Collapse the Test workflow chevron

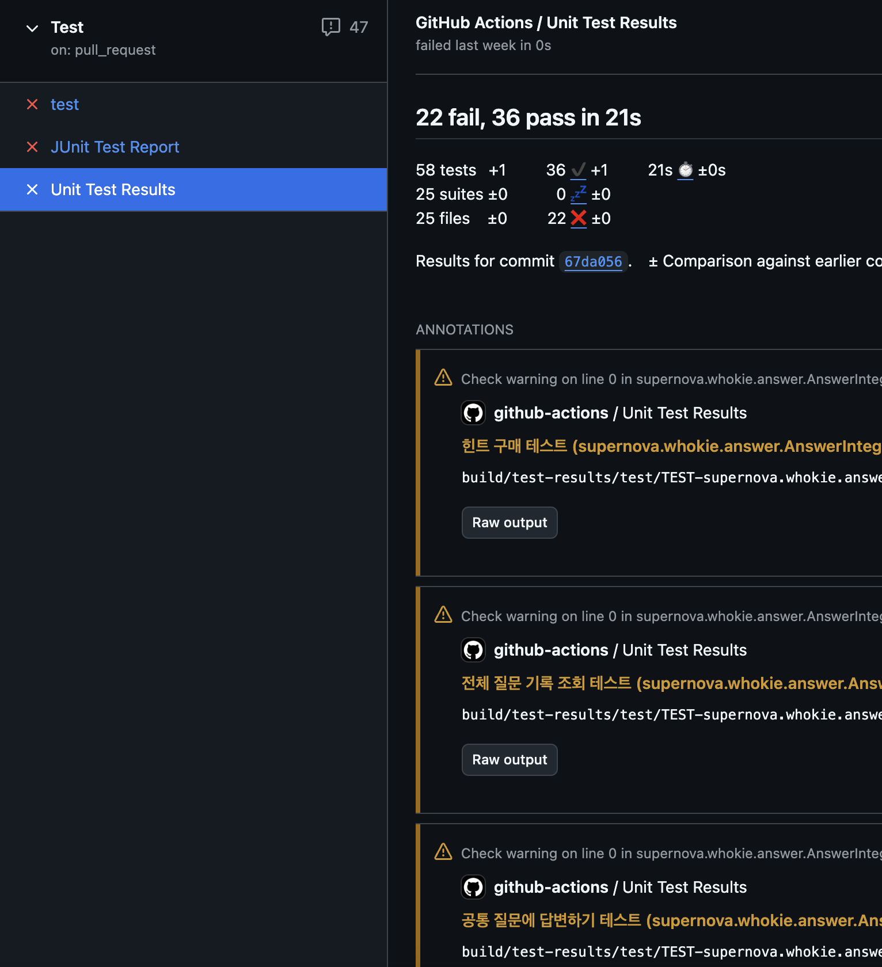click(x=32, y=28)
